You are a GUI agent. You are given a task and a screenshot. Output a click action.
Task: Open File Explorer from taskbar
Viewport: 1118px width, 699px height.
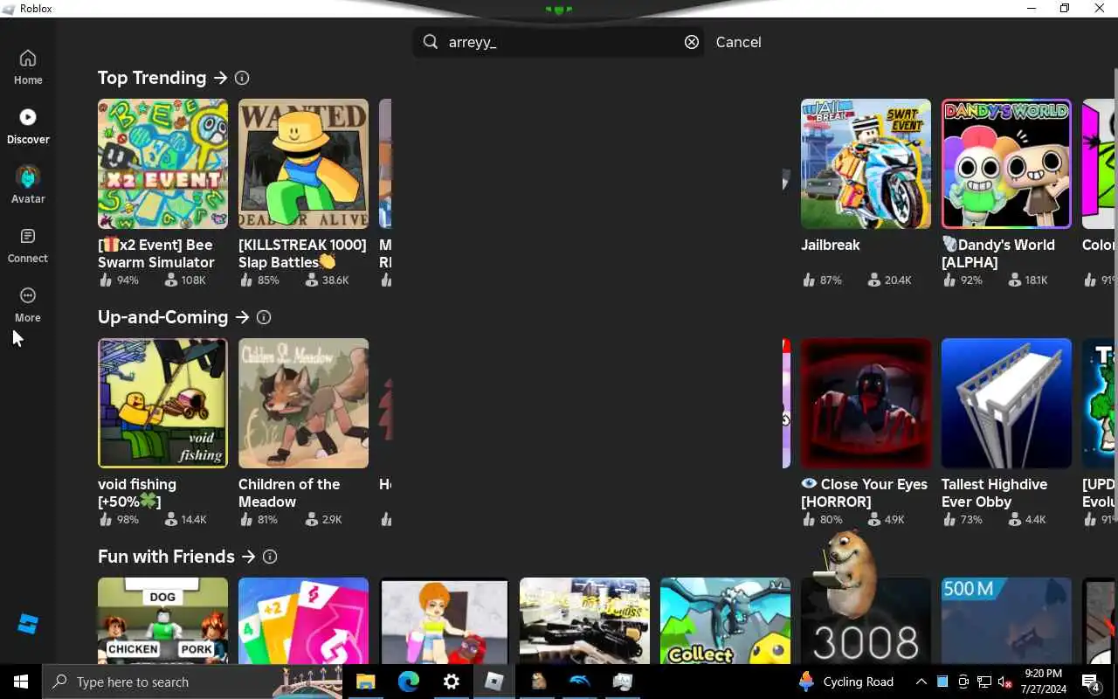pos(365,682)
